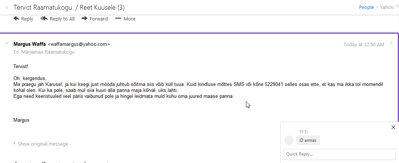
Task: Star the Margus Waffa message
Action: coord(391,43)
